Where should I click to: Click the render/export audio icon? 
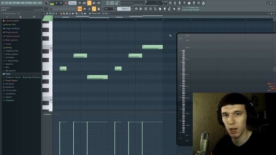[194, 3]
